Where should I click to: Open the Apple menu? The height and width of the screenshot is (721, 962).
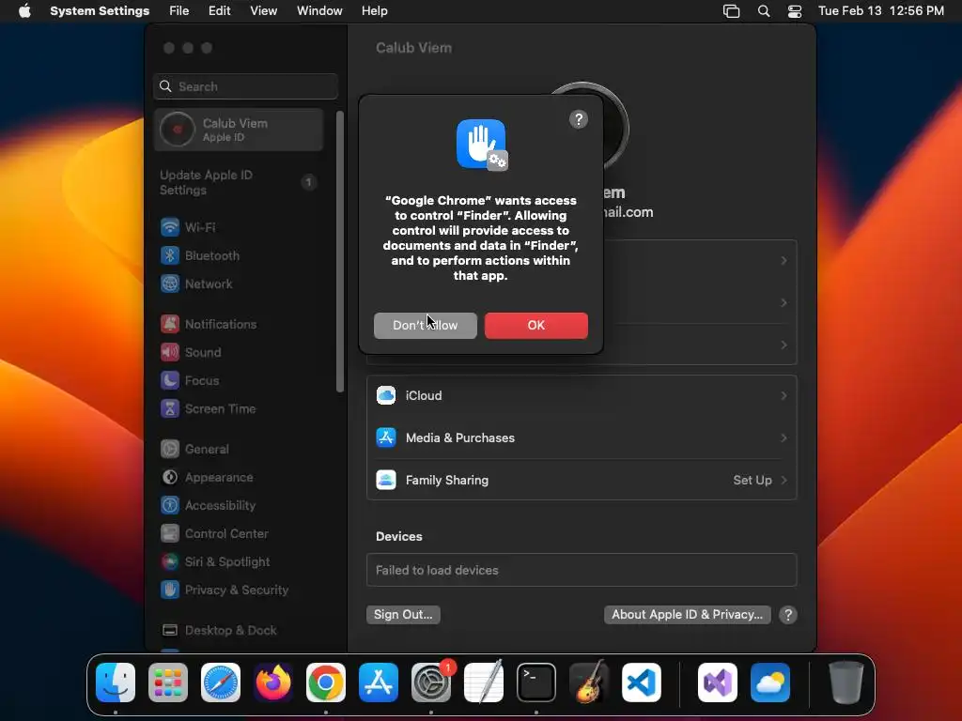pyautogui.click(x=24, y=11)
